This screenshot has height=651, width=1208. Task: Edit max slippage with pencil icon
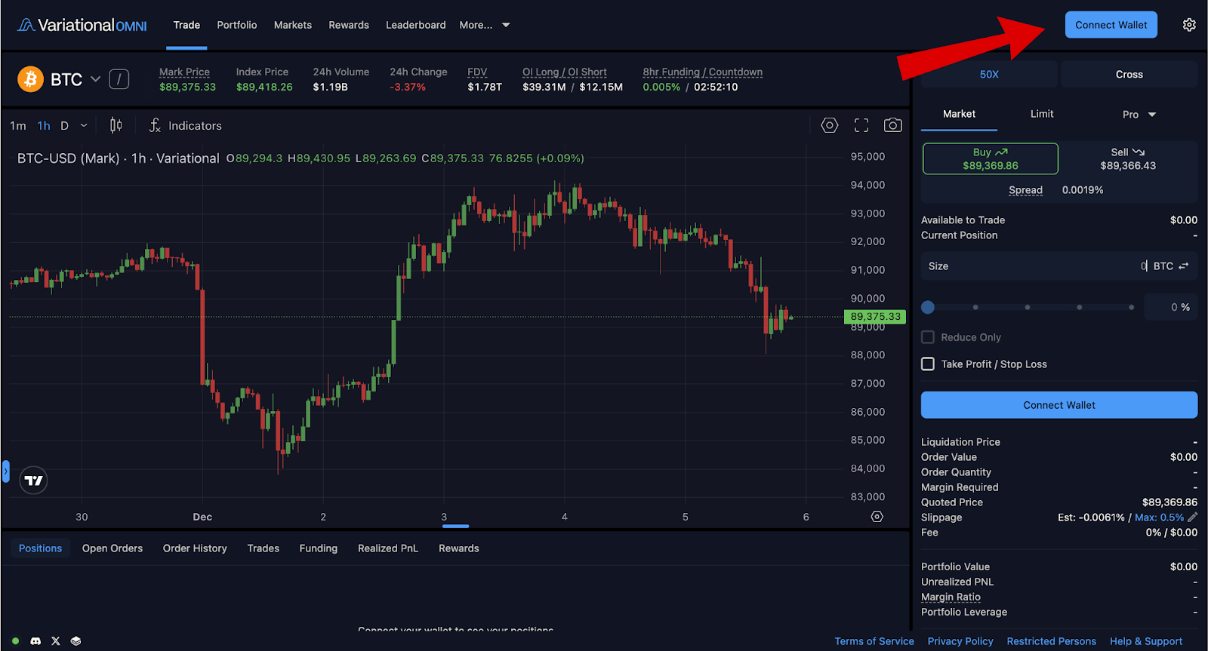click(1193, 517)
